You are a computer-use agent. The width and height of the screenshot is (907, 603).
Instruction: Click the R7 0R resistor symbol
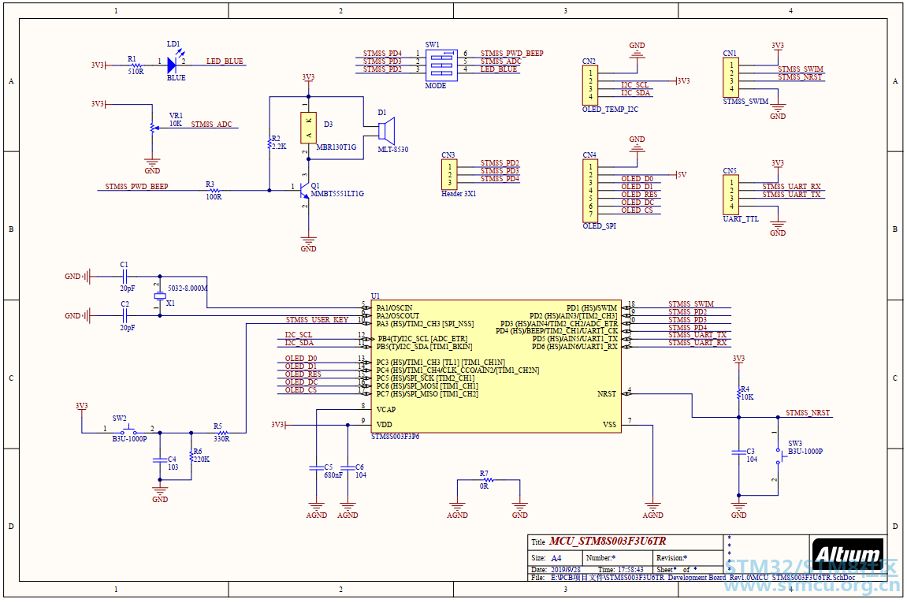pos(489,480)
